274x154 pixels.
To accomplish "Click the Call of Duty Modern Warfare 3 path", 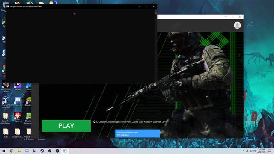I will [x=130, y=122].
